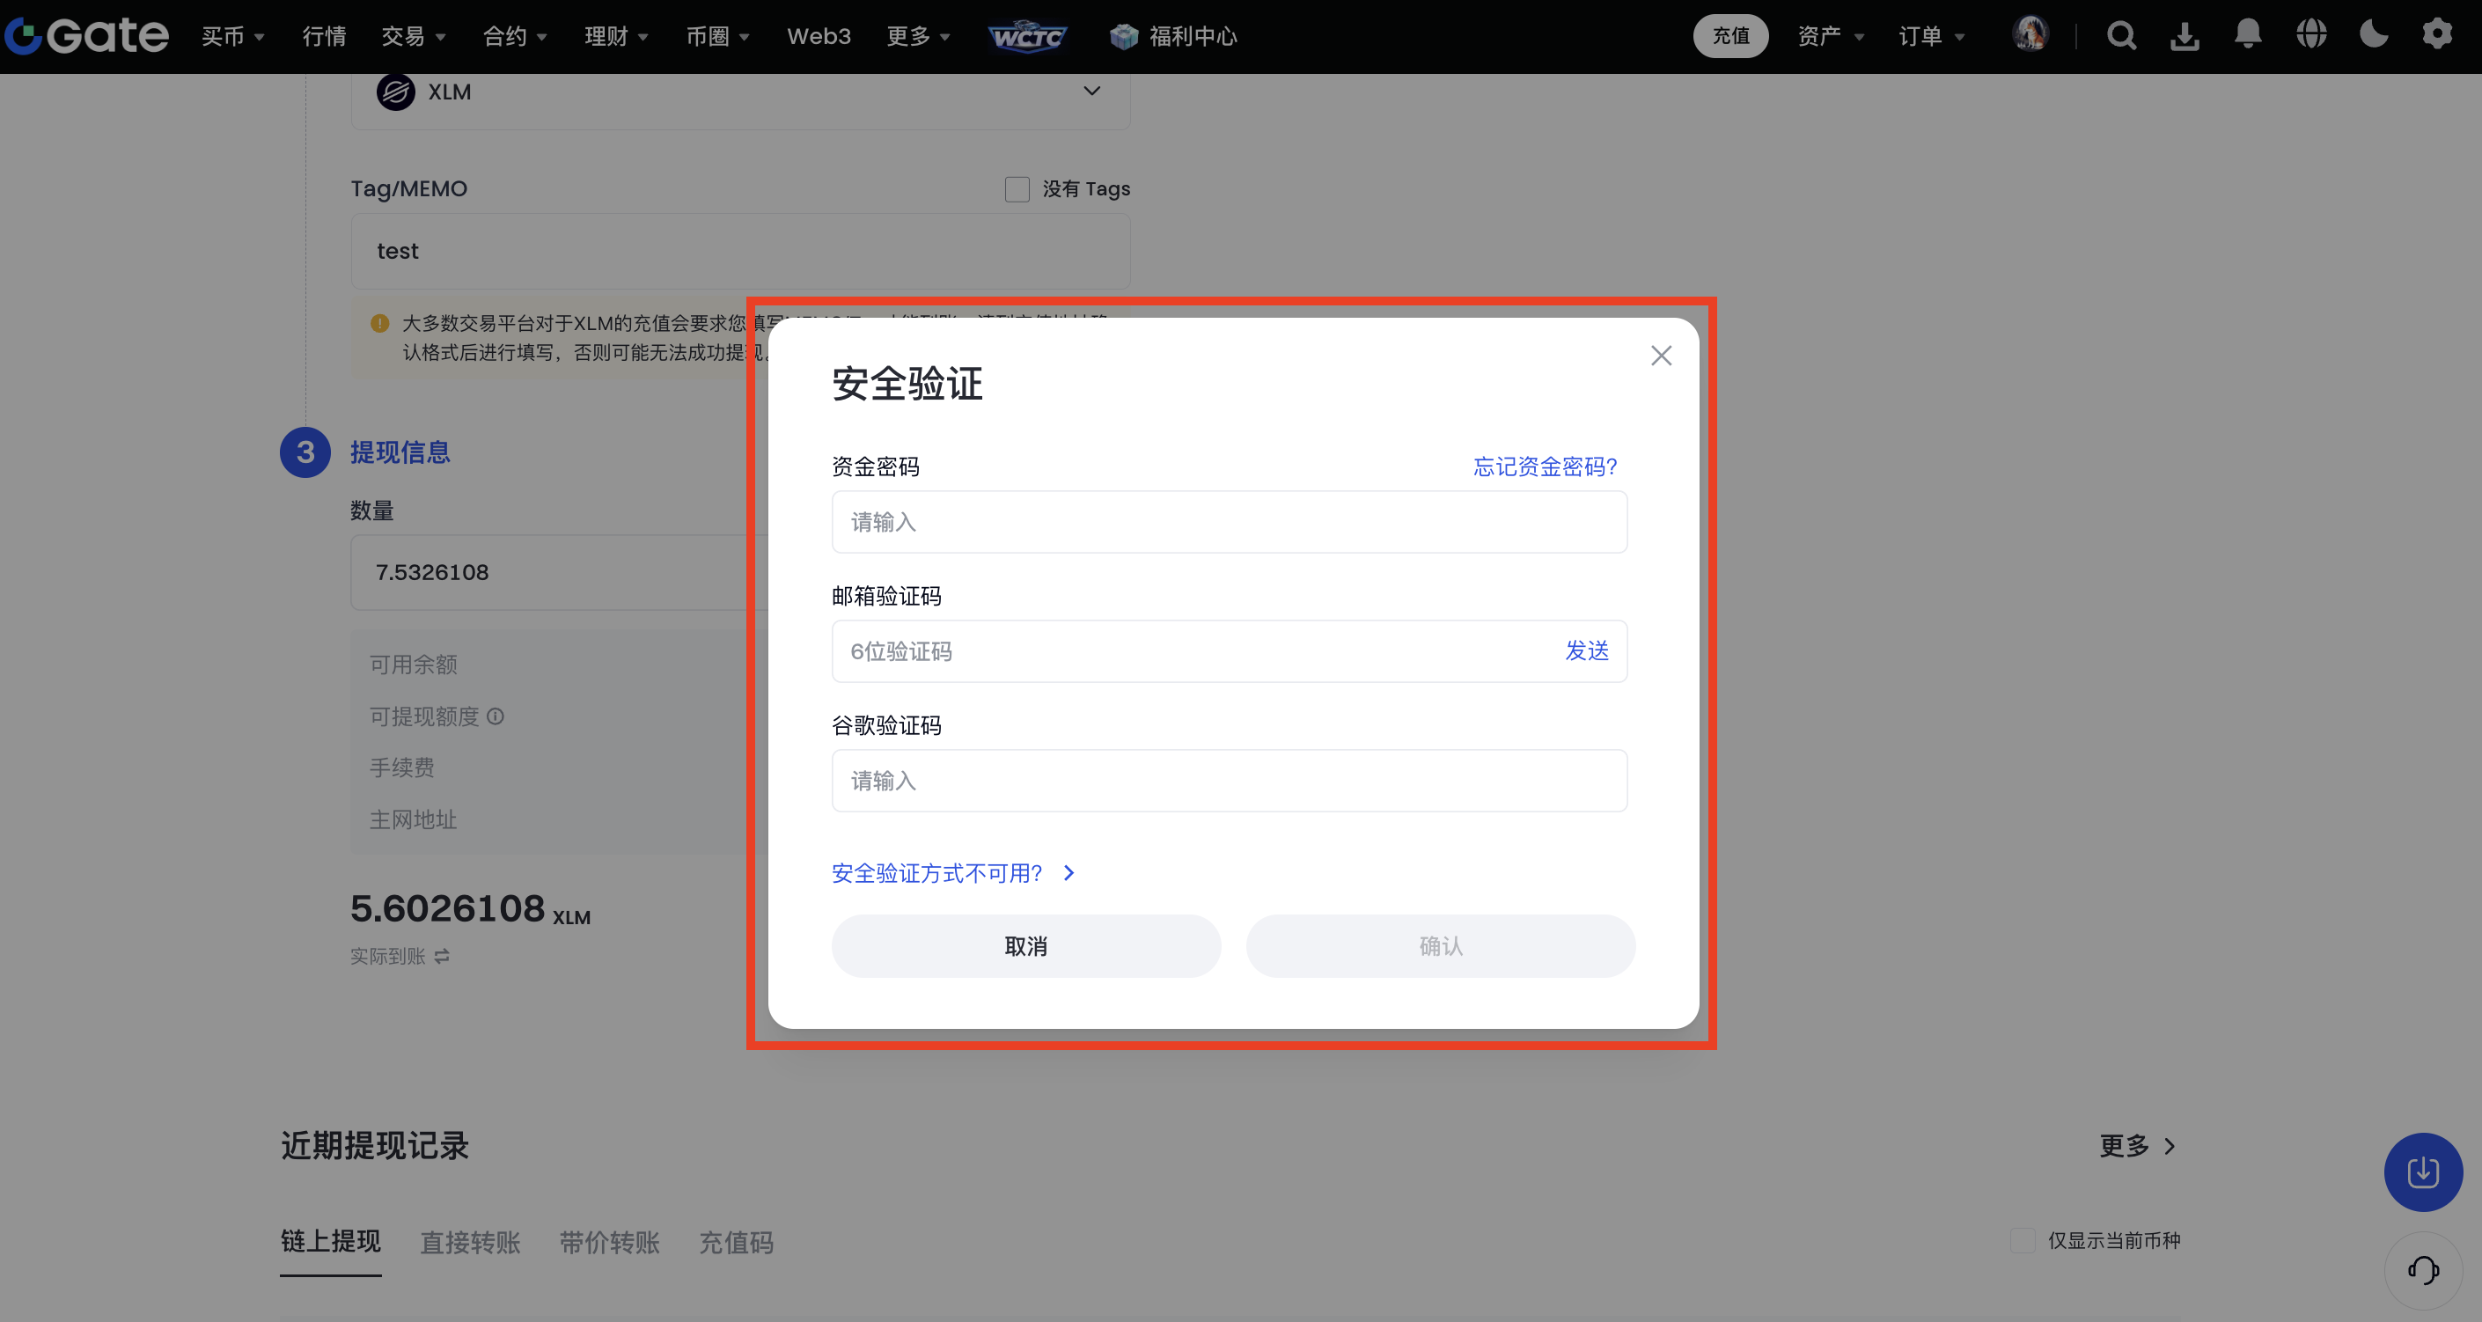Click the user avatar icon
The width and height of the screenshot is (2482, 1322).
point(2030,34)
